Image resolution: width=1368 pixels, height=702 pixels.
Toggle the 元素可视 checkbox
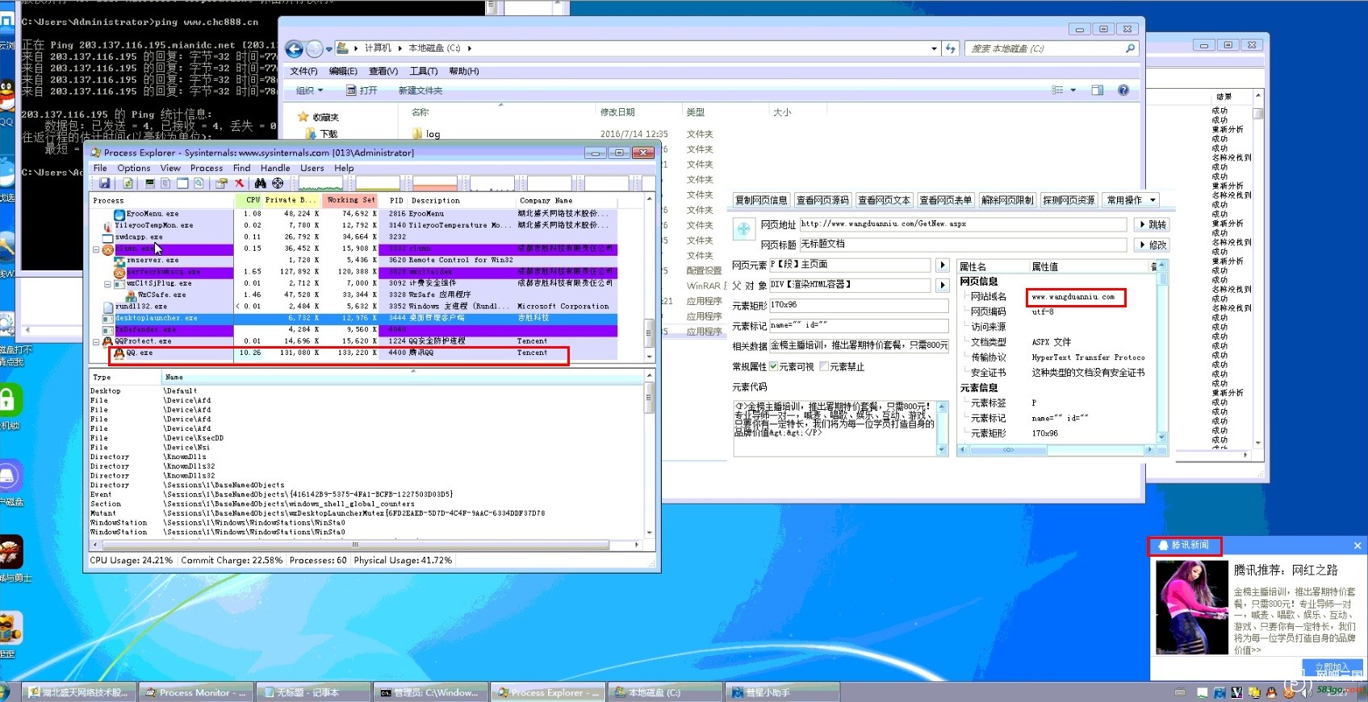[x=773, y=366]
